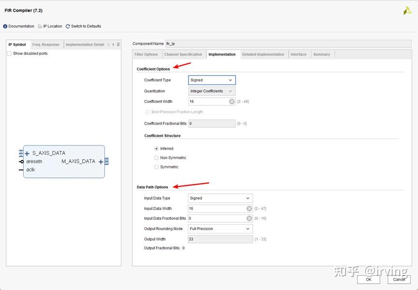Clear the Coefficient Width field with X icon
418x290 pixels.
pos(231,101)
